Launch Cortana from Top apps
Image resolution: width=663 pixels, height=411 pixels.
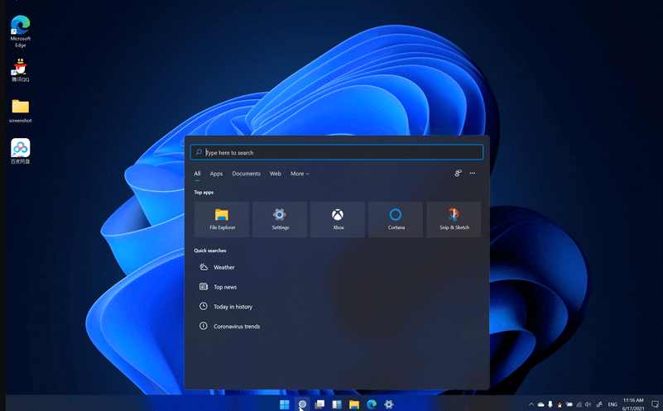pos(396,219)
